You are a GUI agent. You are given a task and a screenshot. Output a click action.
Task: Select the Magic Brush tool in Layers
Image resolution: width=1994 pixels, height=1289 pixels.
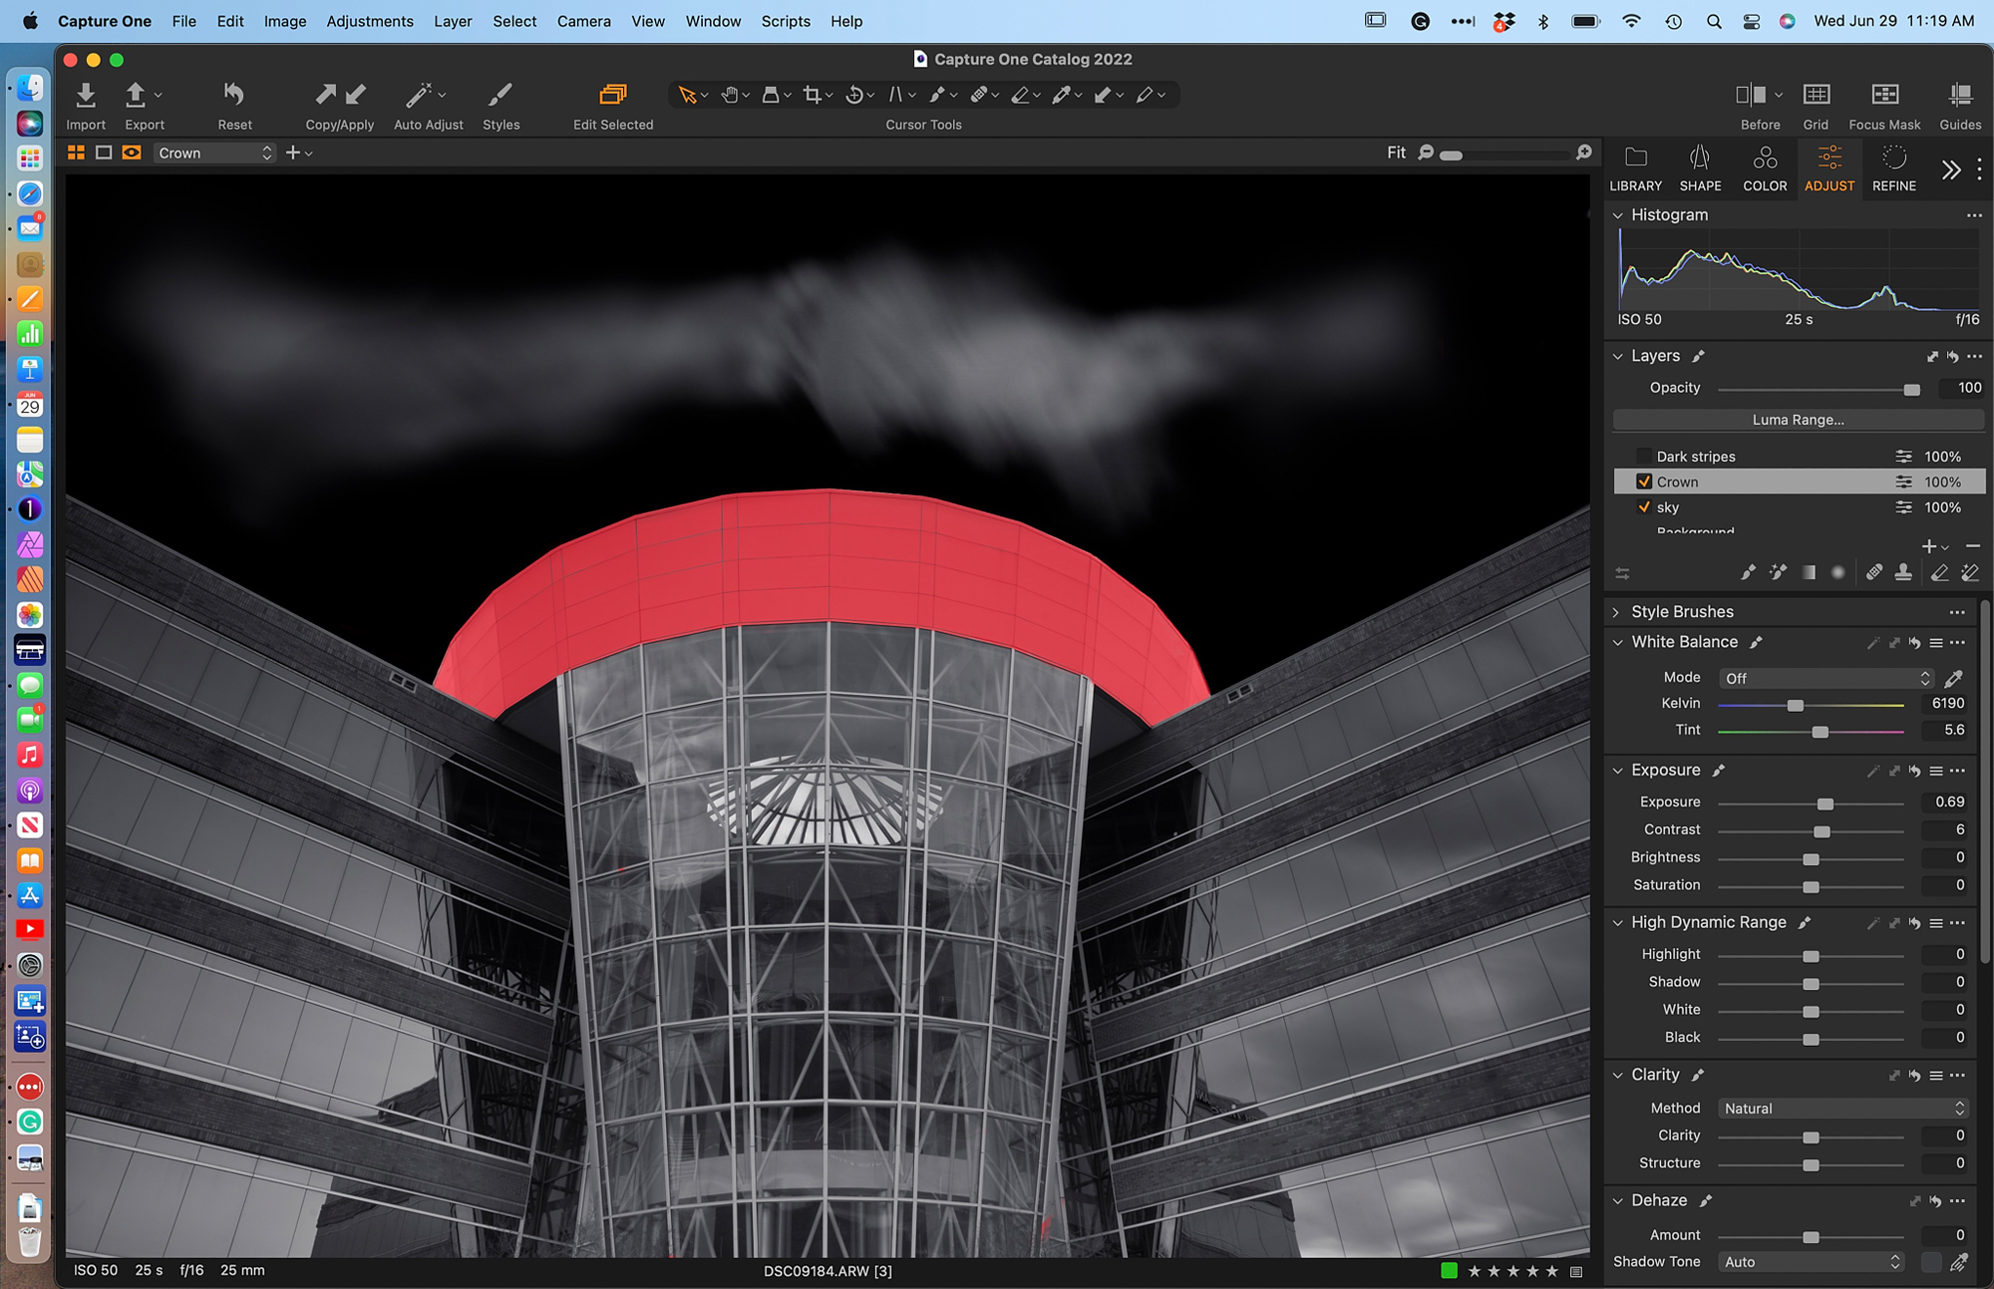(1778, 572)
